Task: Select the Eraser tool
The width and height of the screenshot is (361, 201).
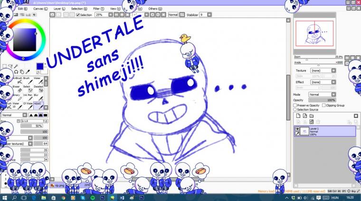Action: click(x=17, y=89)
